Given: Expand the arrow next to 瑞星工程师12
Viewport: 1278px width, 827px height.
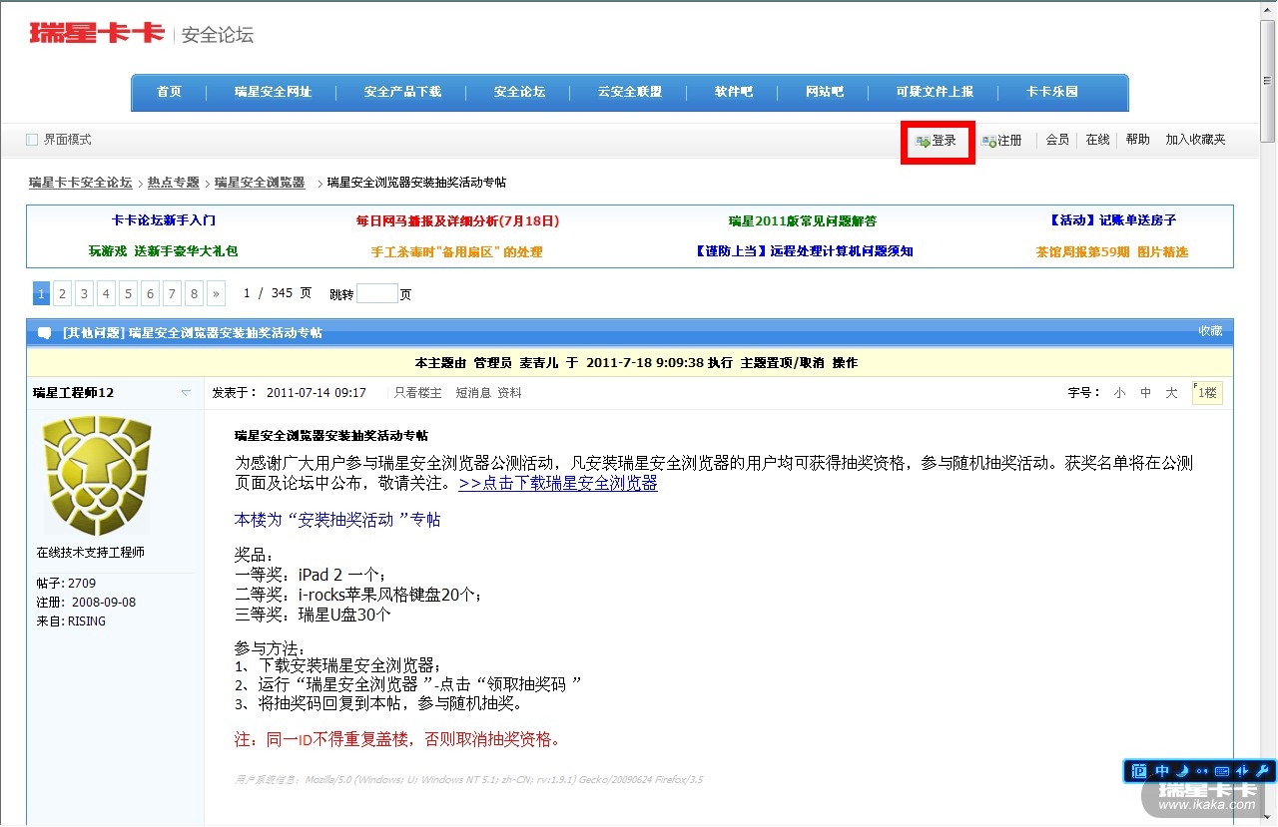Looking at the screenshot, I should (x=186, y=393).
